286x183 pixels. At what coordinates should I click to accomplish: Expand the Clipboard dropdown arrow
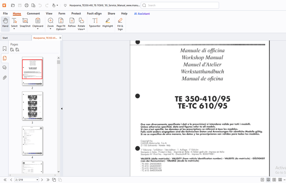click(x=38, y=29)
